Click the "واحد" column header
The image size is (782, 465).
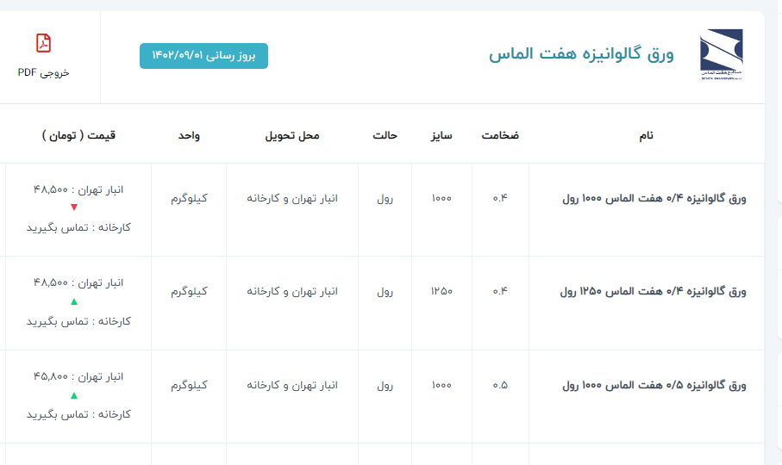(189, 135)
